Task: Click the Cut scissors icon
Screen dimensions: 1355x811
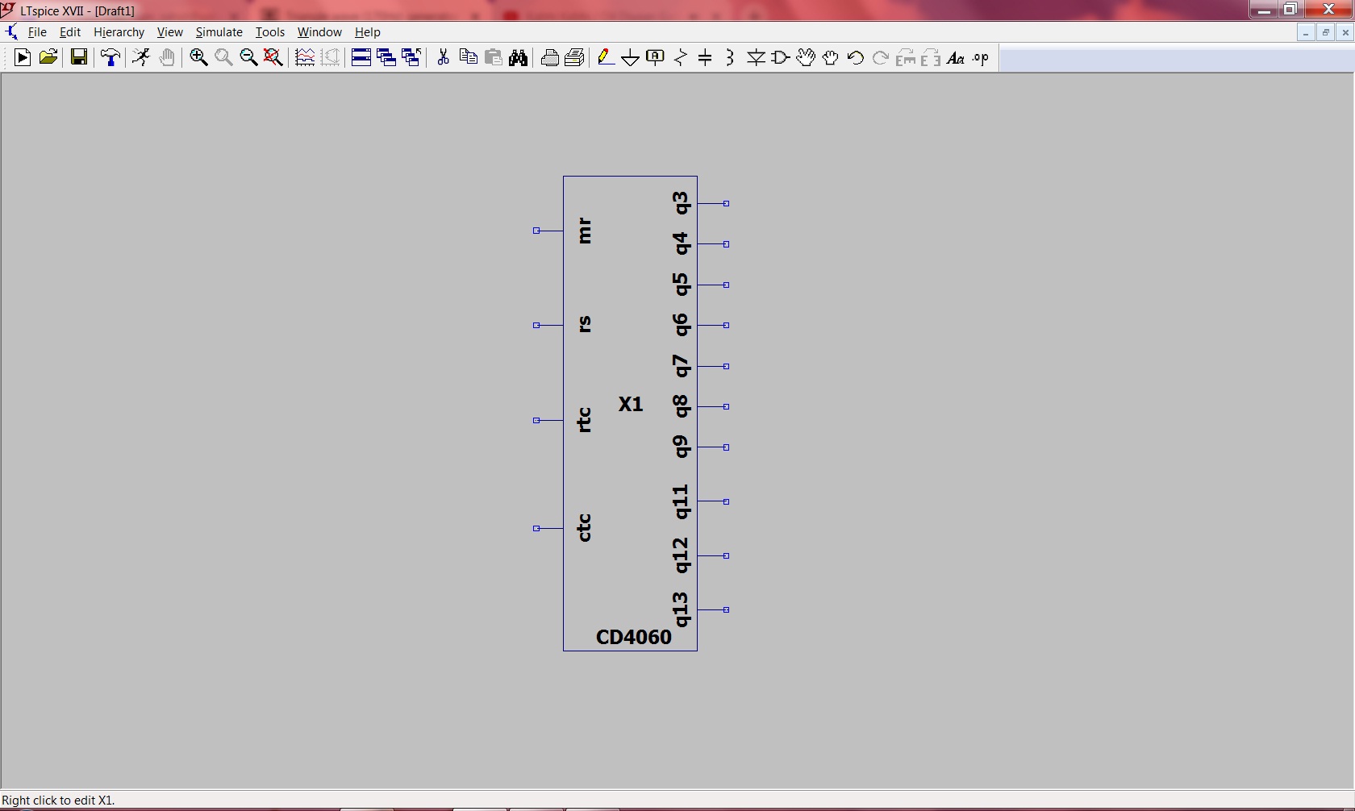Action: pyautogui.click(x=443, y=57)
